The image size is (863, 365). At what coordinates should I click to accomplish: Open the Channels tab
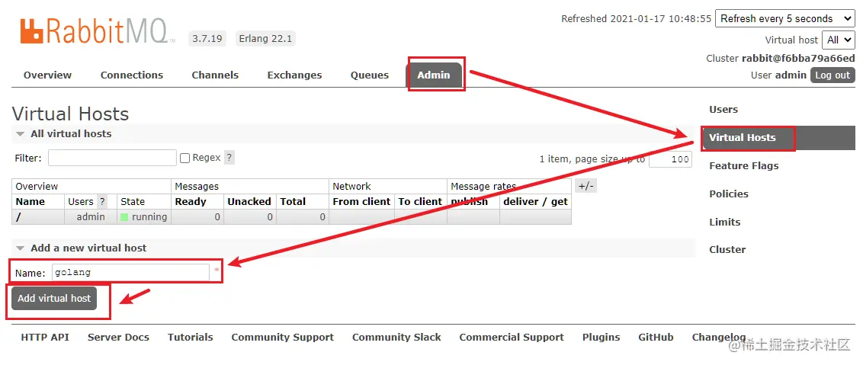point(215,75)
